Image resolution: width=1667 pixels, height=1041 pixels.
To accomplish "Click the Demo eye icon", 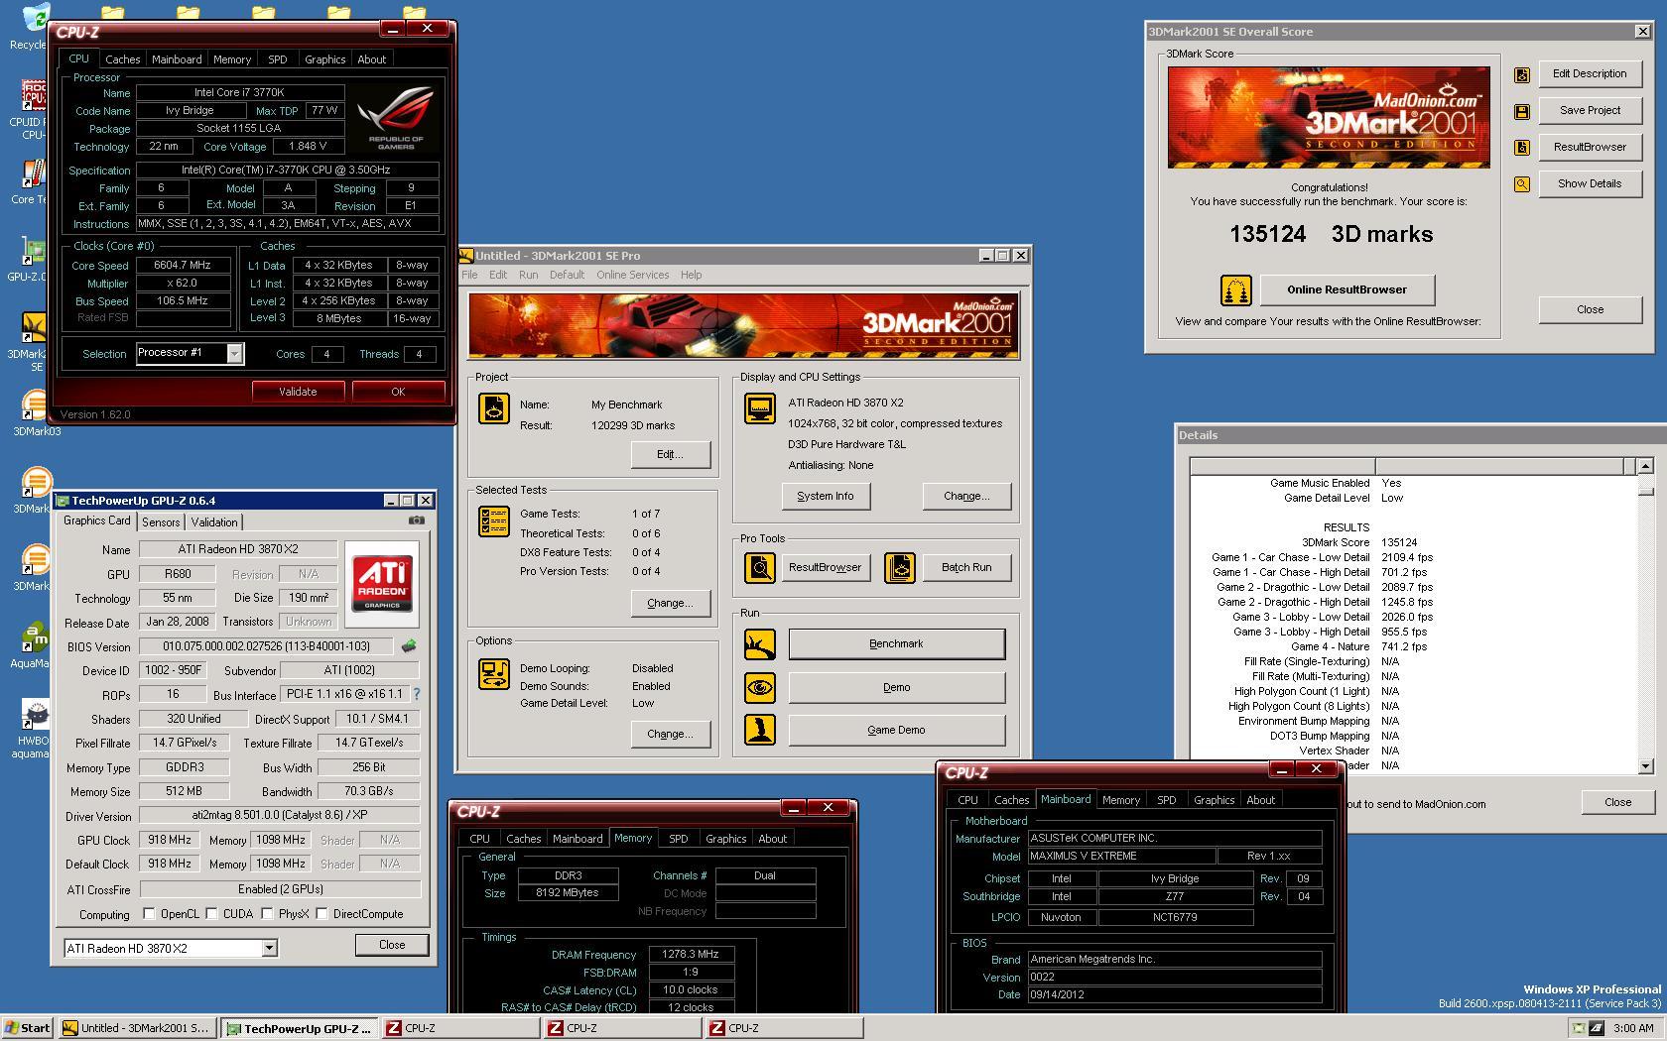I will [760, 687].
